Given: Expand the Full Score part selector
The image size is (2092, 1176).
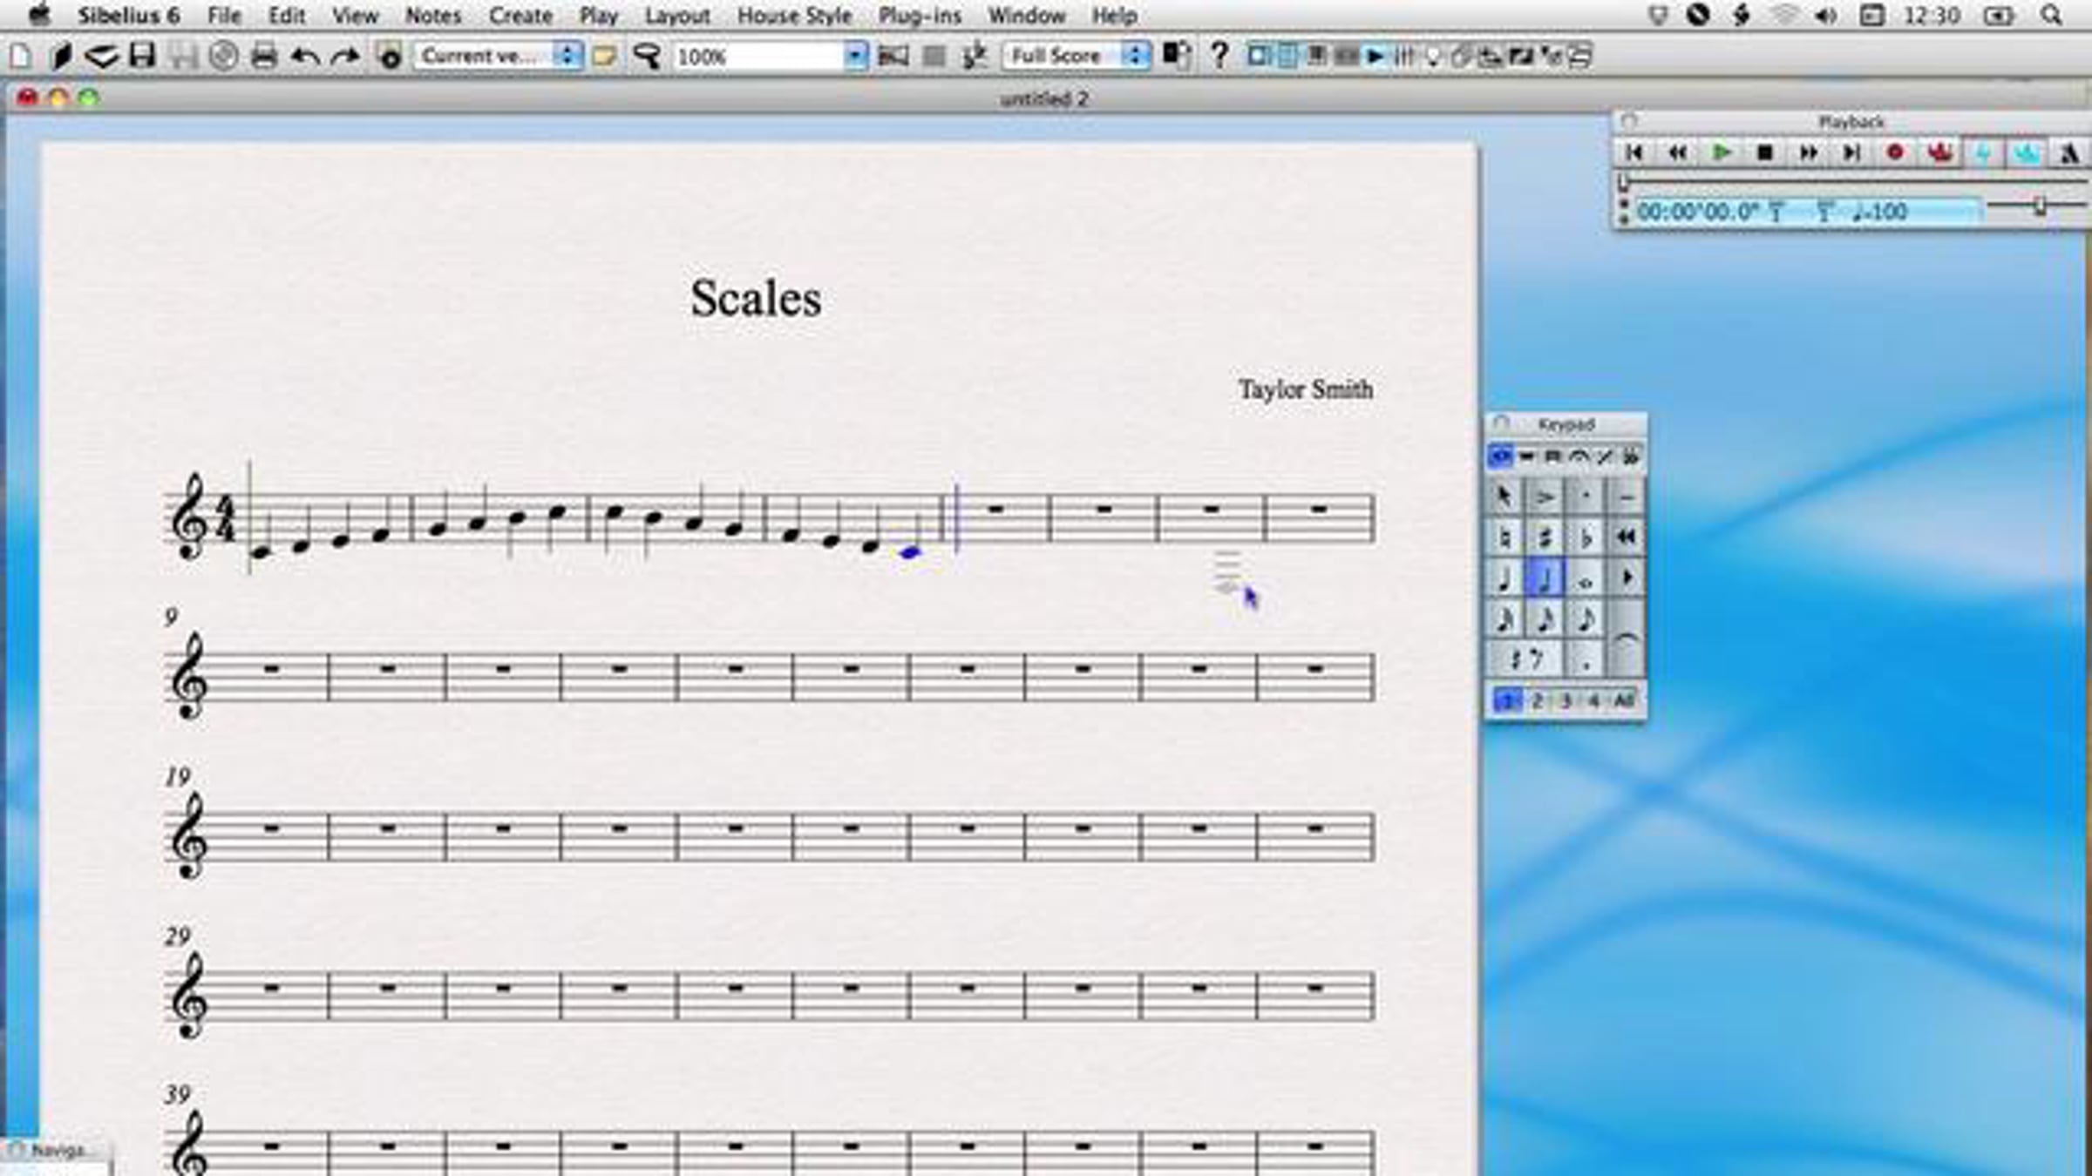Looking at the screenshot, I should [1134, 57].
